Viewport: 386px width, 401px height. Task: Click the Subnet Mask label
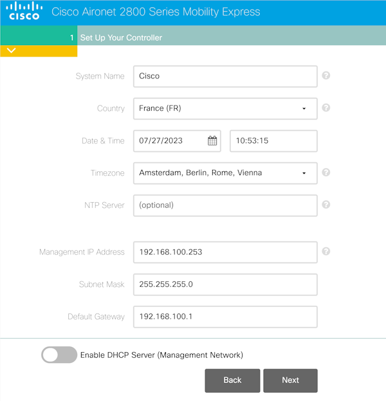[102, 284]
